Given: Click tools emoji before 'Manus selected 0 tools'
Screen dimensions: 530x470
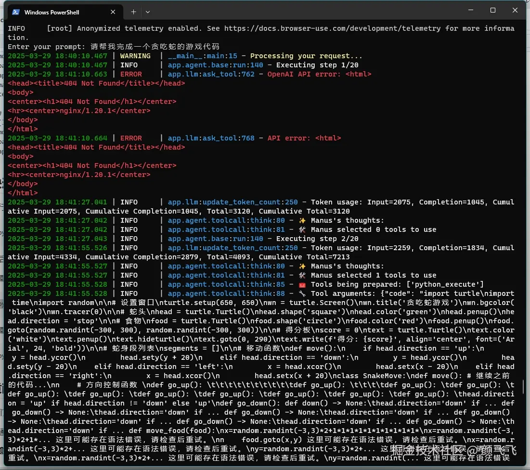Looking at the screenshot, I should tap(302, 229).
